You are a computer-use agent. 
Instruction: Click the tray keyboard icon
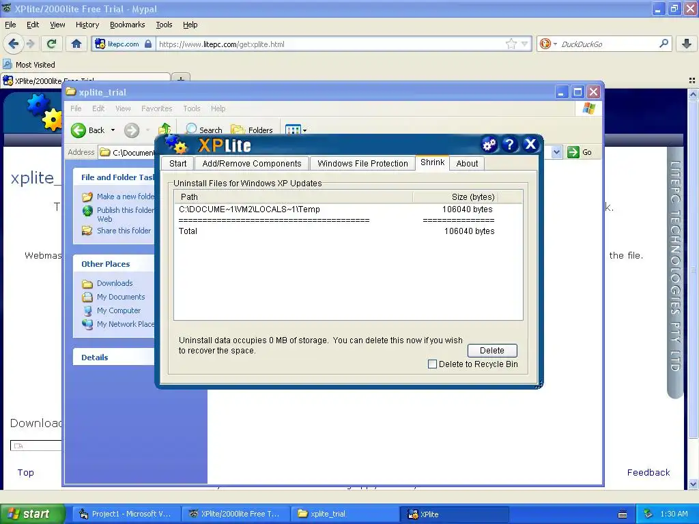[x=623, y=514]
